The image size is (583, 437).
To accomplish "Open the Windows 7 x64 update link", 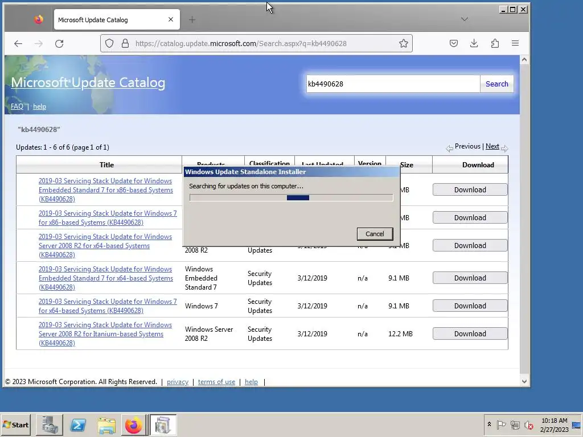I will (x=108, y=306).
